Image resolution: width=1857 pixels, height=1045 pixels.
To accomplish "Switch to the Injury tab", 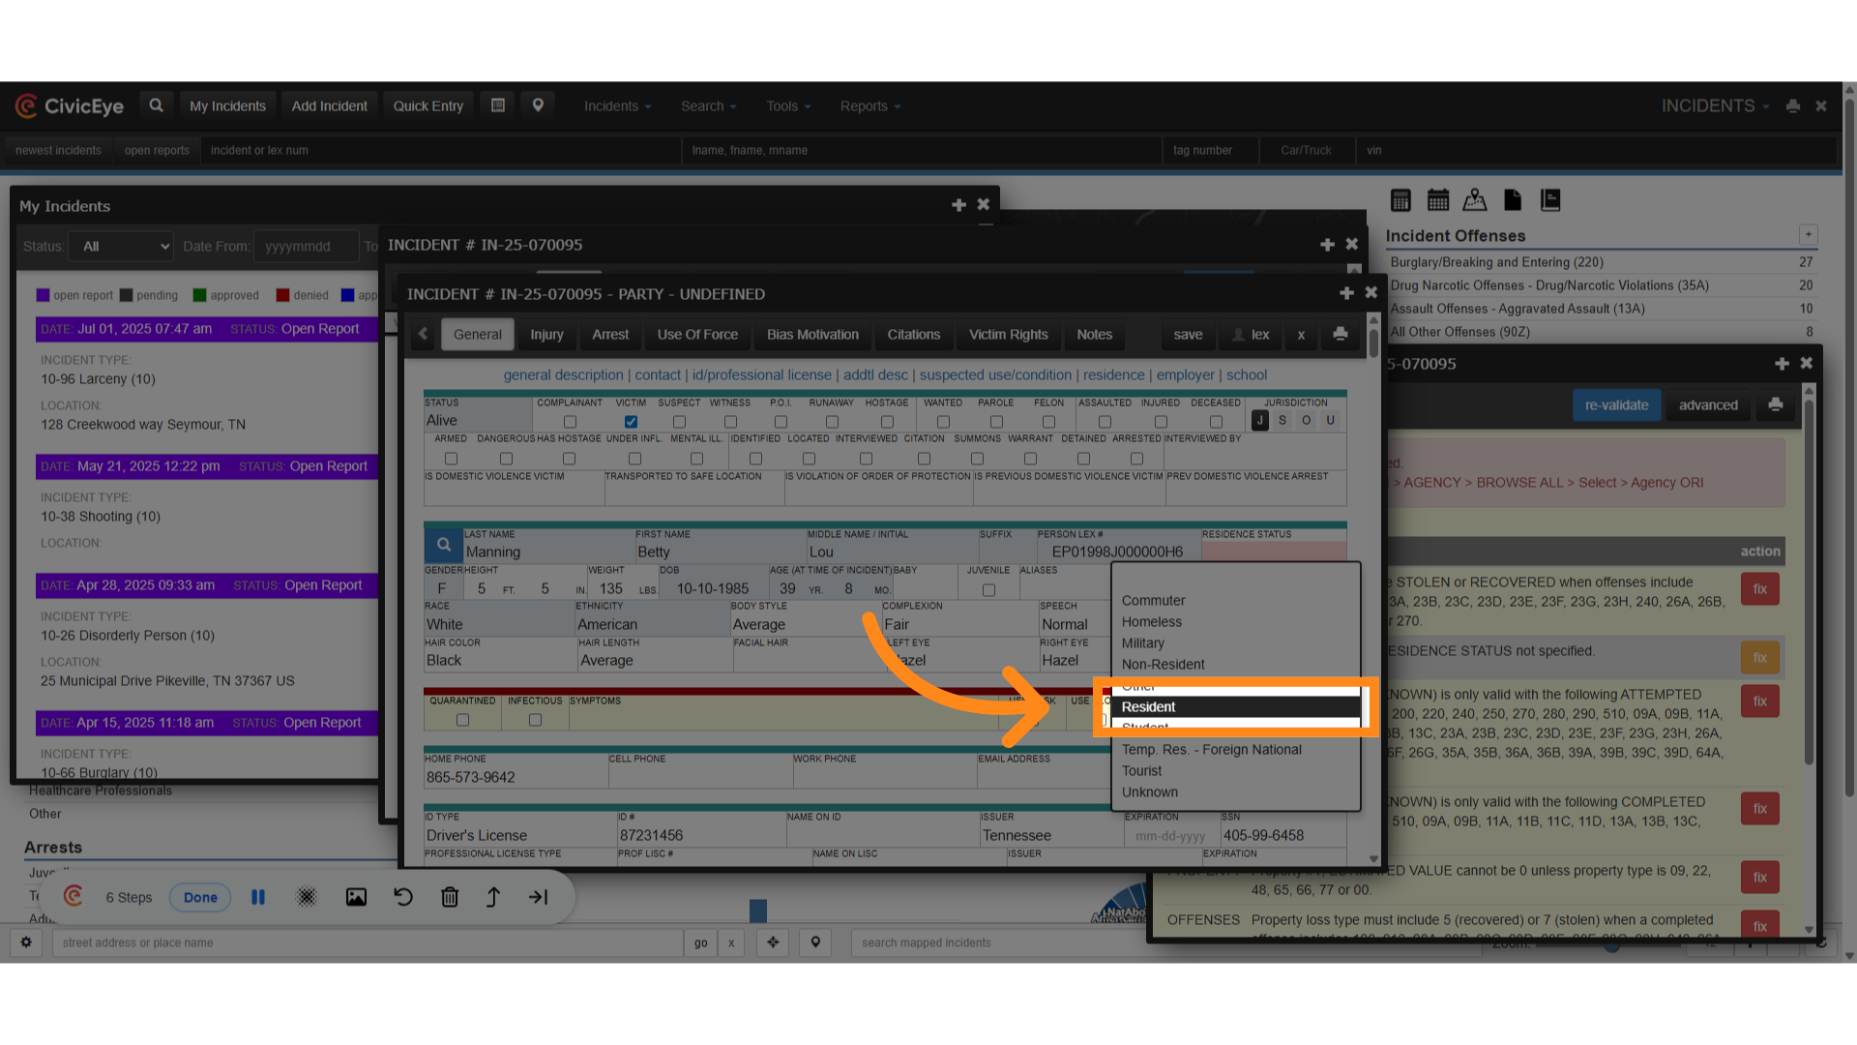I will 546,334.
